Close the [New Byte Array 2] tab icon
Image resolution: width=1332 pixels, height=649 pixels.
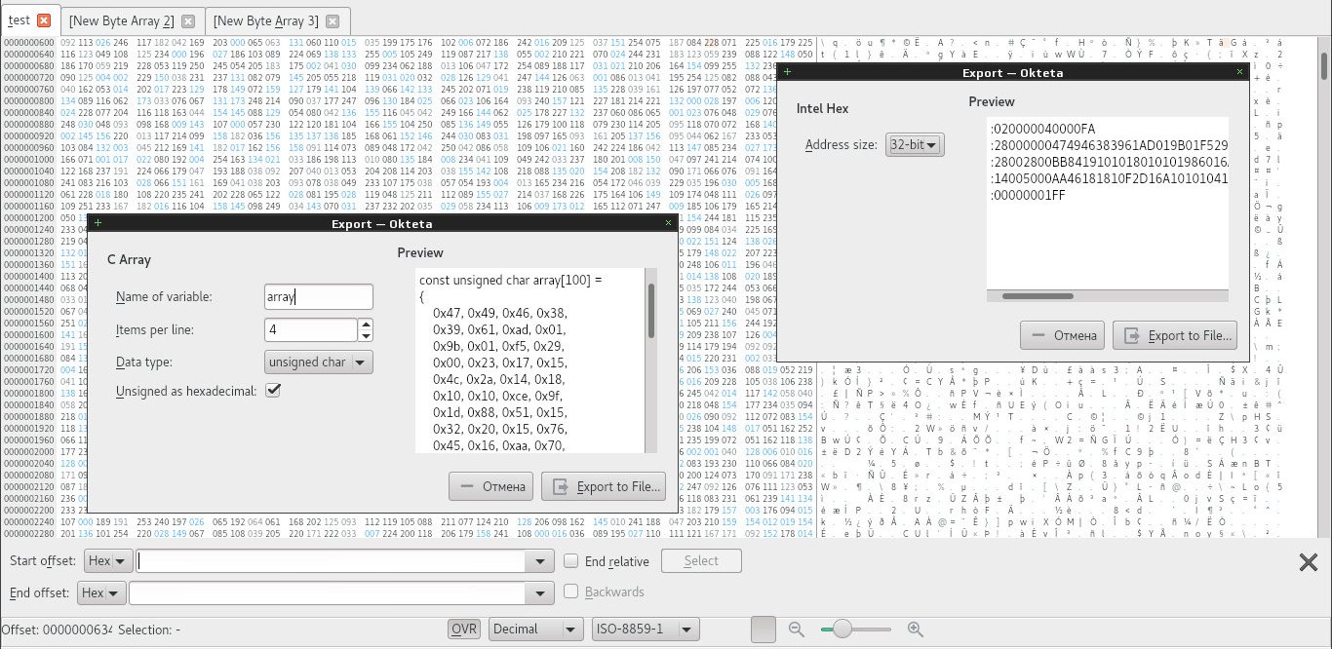click(x=188, y=20)
